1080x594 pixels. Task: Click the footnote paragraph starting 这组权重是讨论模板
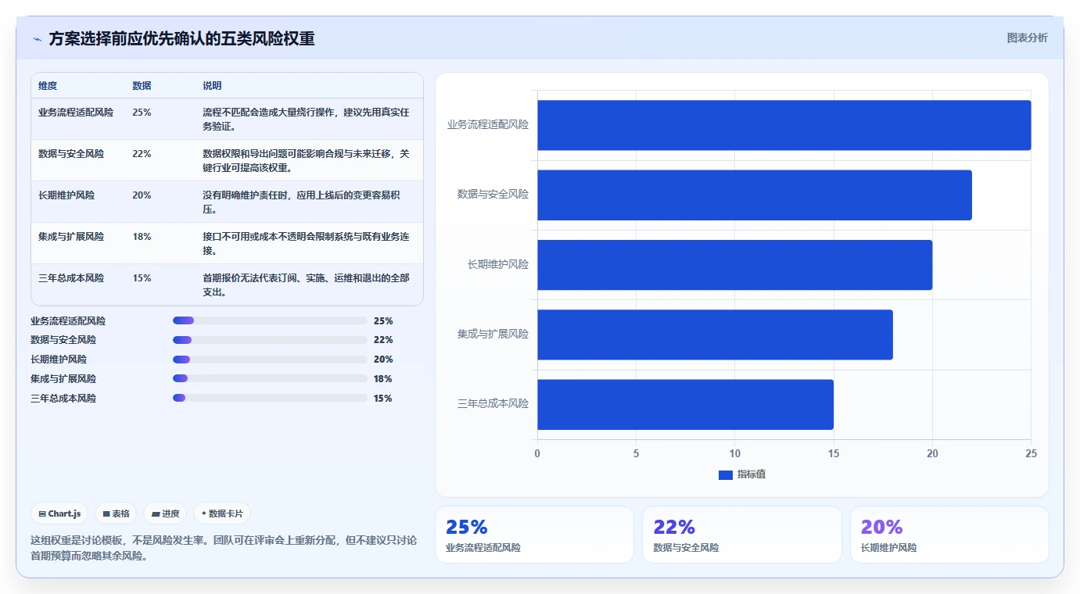224,548
